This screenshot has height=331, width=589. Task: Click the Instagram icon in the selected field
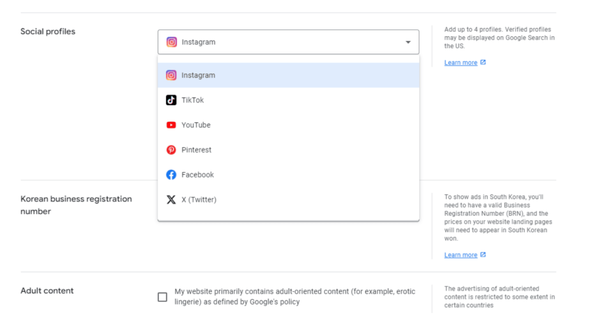[171, 42]
